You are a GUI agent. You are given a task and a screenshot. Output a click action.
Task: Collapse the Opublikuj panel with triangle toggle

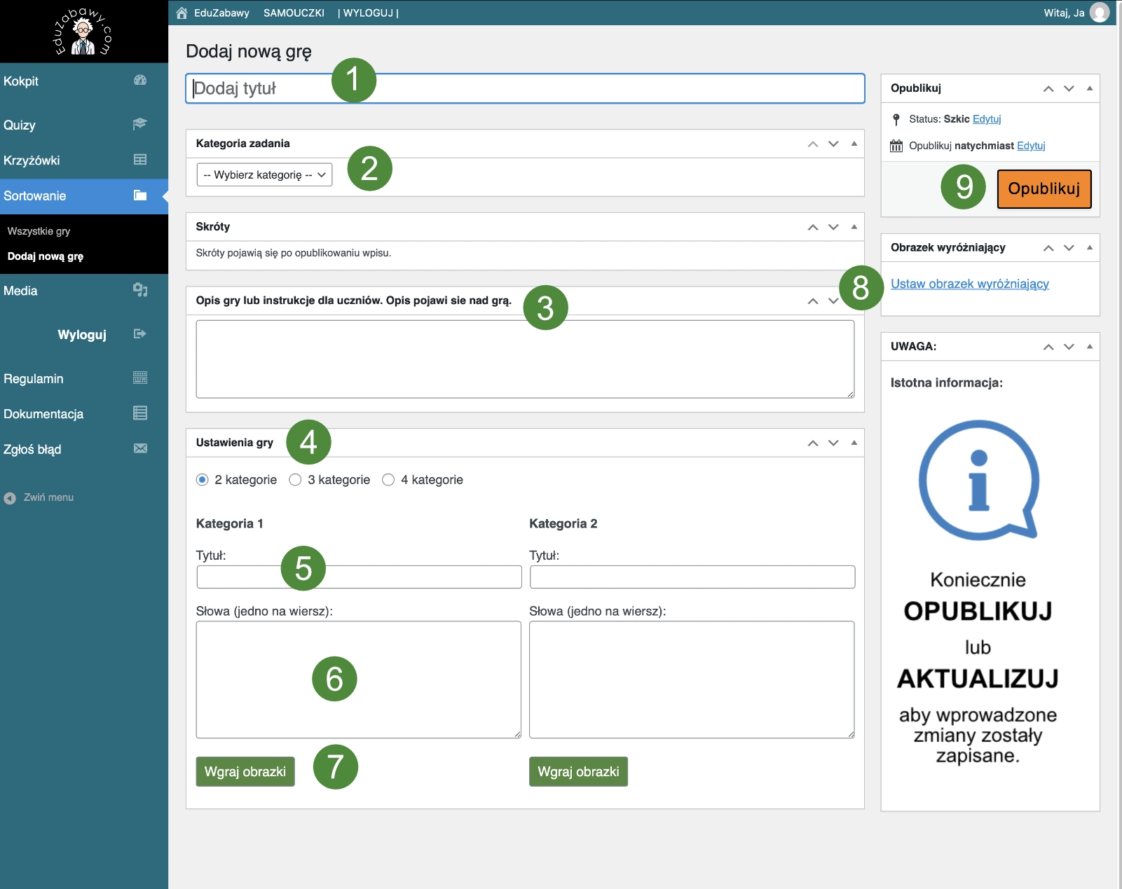point(1089,88)
